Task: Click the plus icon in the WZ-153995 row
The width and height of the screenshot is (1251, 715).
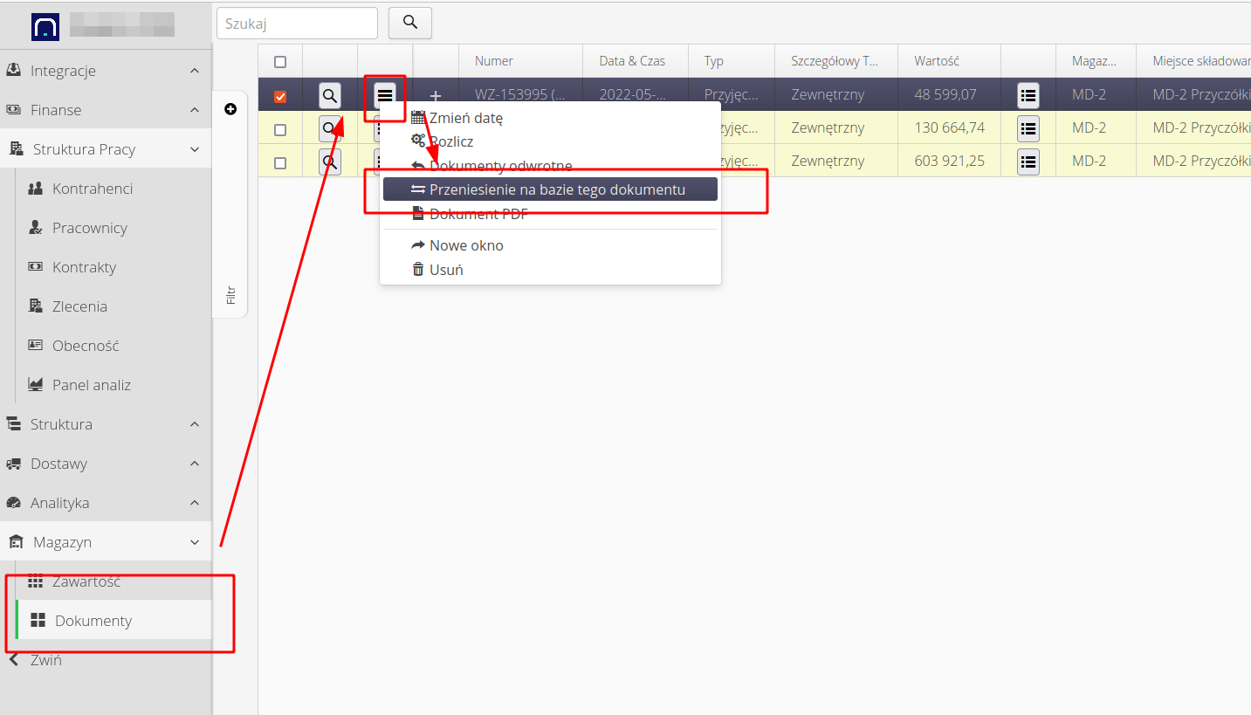Action: [436, 95]
